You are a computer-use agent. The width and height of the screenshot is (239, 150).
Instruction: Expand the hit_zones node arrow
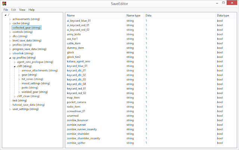(19, 79)
